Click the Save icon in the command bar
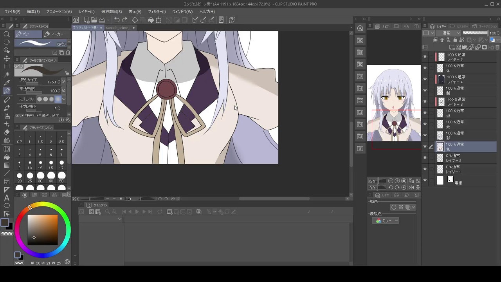 pyautogui.click(x=102, y=20)
